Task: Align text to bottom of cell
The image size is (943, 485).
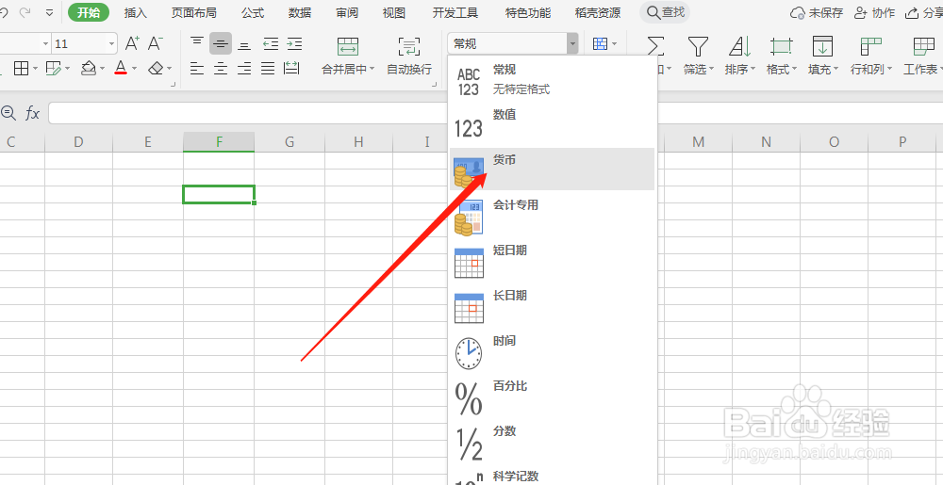Action: click(244, 44)
